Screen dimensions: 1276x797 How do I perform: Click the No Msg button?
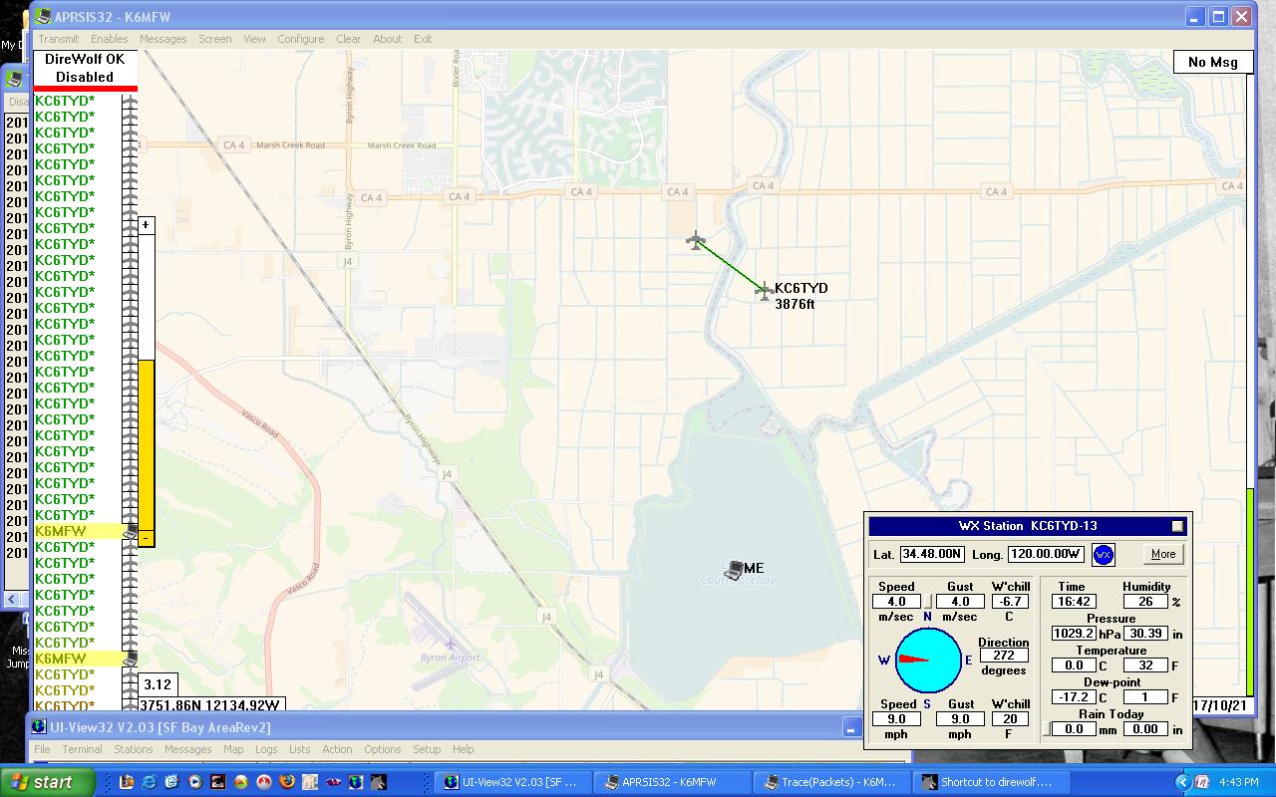pos(1212,62)
